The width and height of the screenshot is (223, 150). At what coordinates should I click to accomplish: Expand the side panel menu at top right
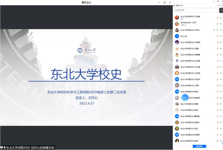(x=222, y=5)
